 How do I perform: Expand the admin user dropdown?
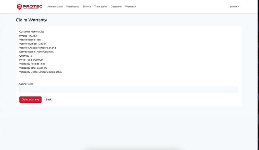(x=234, y=6)
